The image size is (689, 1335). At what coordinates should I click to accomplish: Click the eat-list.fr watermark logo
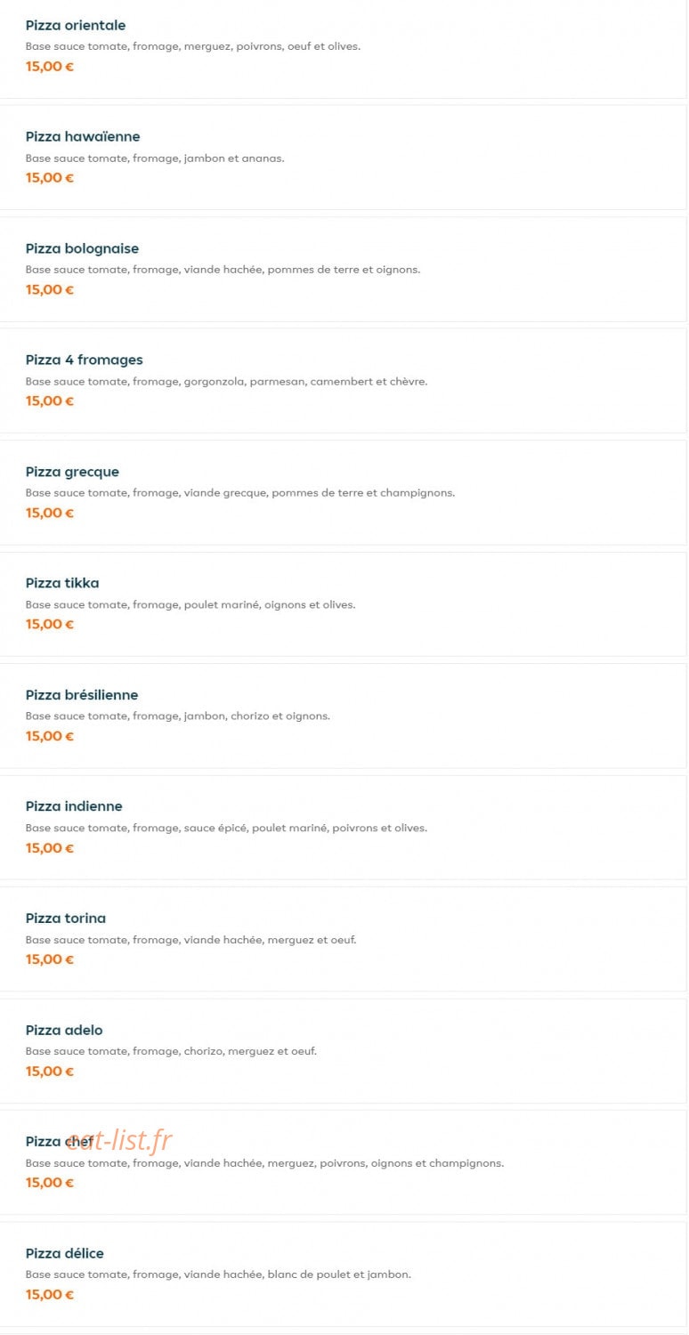coord(119,1140)
